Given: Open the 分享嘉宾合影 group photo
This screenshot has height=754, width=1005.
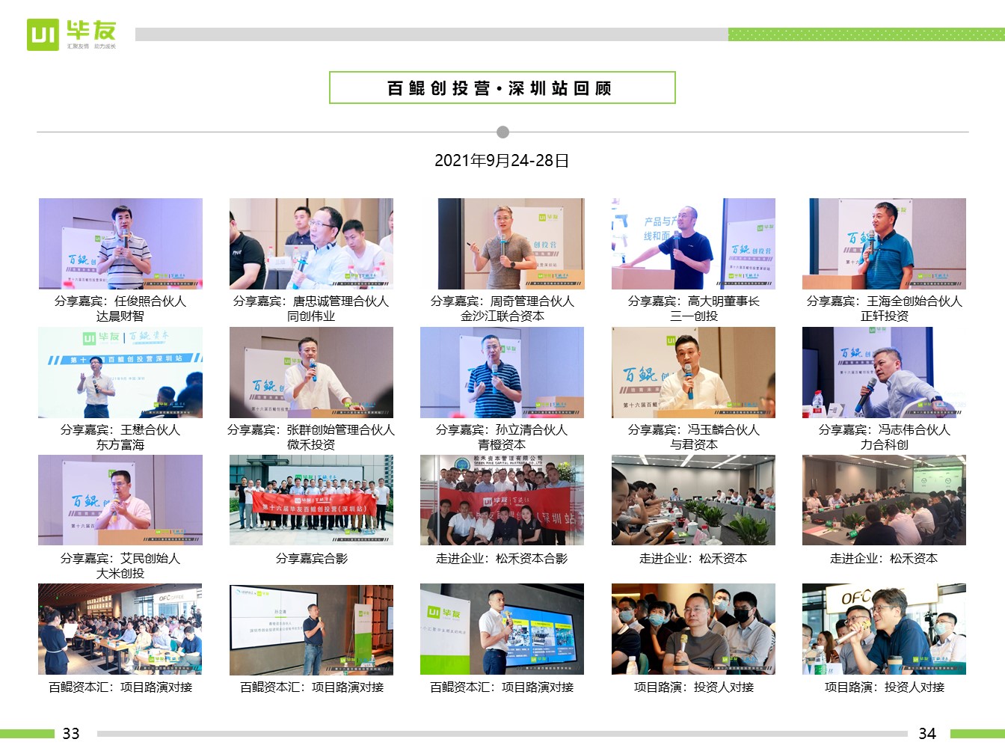Looking at the screenshot, I should point(311,500).
